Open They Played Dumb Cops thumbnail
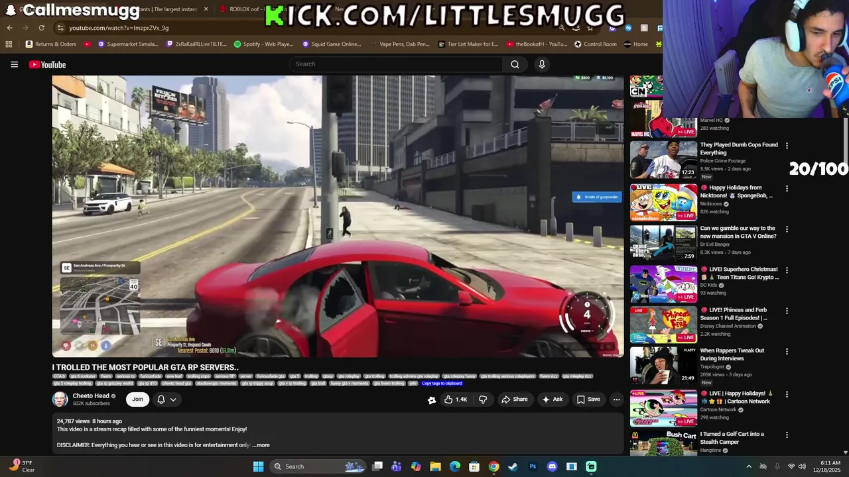 (663, 159)
